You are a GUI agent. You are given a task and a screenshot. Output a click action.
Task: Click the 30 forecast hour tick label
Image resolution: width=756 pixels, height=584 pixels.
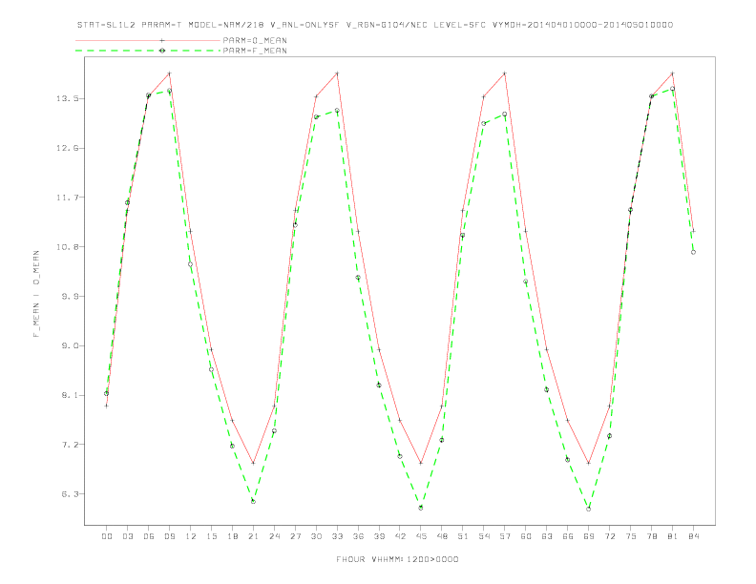pyautogui.click(x=316, y=536)
